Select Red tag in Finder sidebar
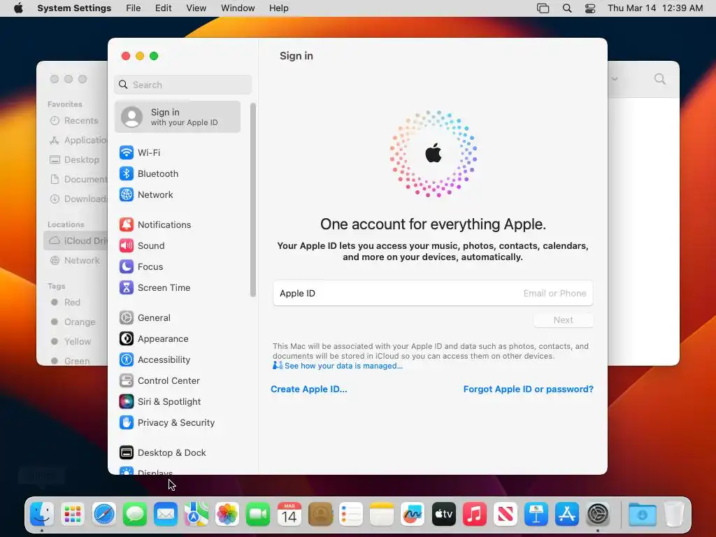The height and width of the screenshot is (537, 716). [65, 302]
